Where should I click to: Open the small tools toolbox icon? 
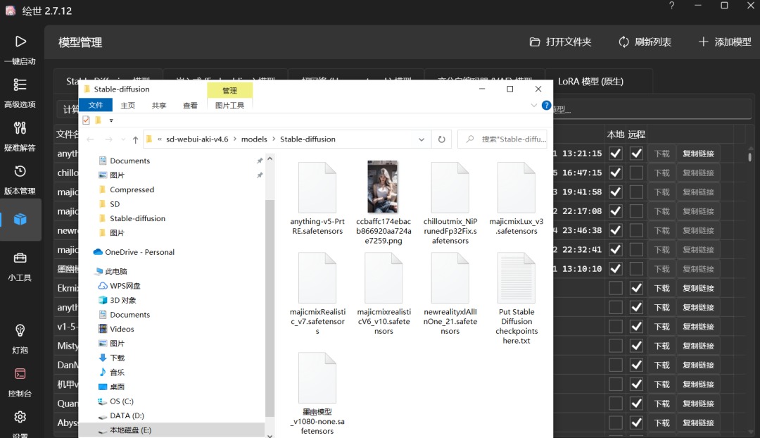[20, 258]
